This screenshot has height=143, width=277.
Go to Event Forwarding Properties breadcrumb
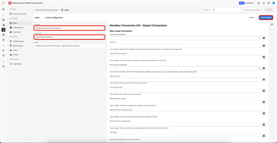47,10
